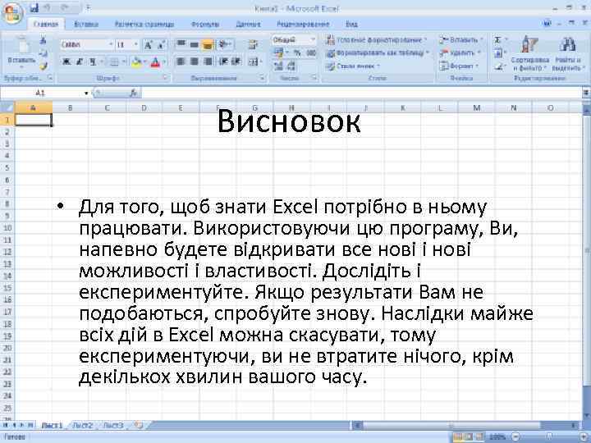Toggle the highlighted bottom align button
Screen dimensions: 591x443
point(207,45)
